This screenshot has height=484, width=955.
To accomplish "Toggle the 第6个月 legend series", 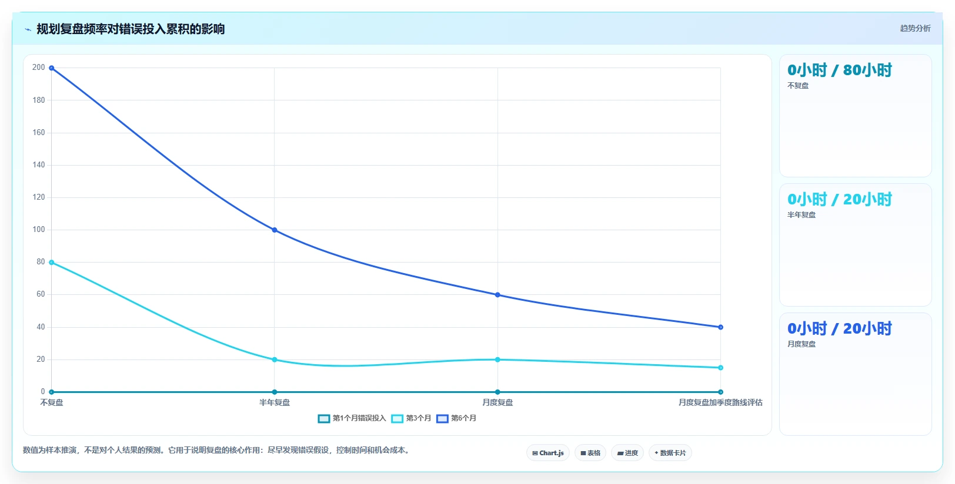I will coord(456,418).
